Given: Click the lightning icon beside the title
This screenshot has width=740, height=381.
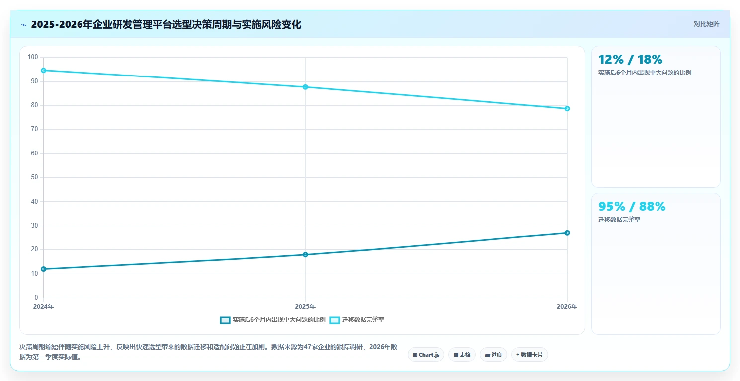Looking at the screenshot, I should [23, 25].
